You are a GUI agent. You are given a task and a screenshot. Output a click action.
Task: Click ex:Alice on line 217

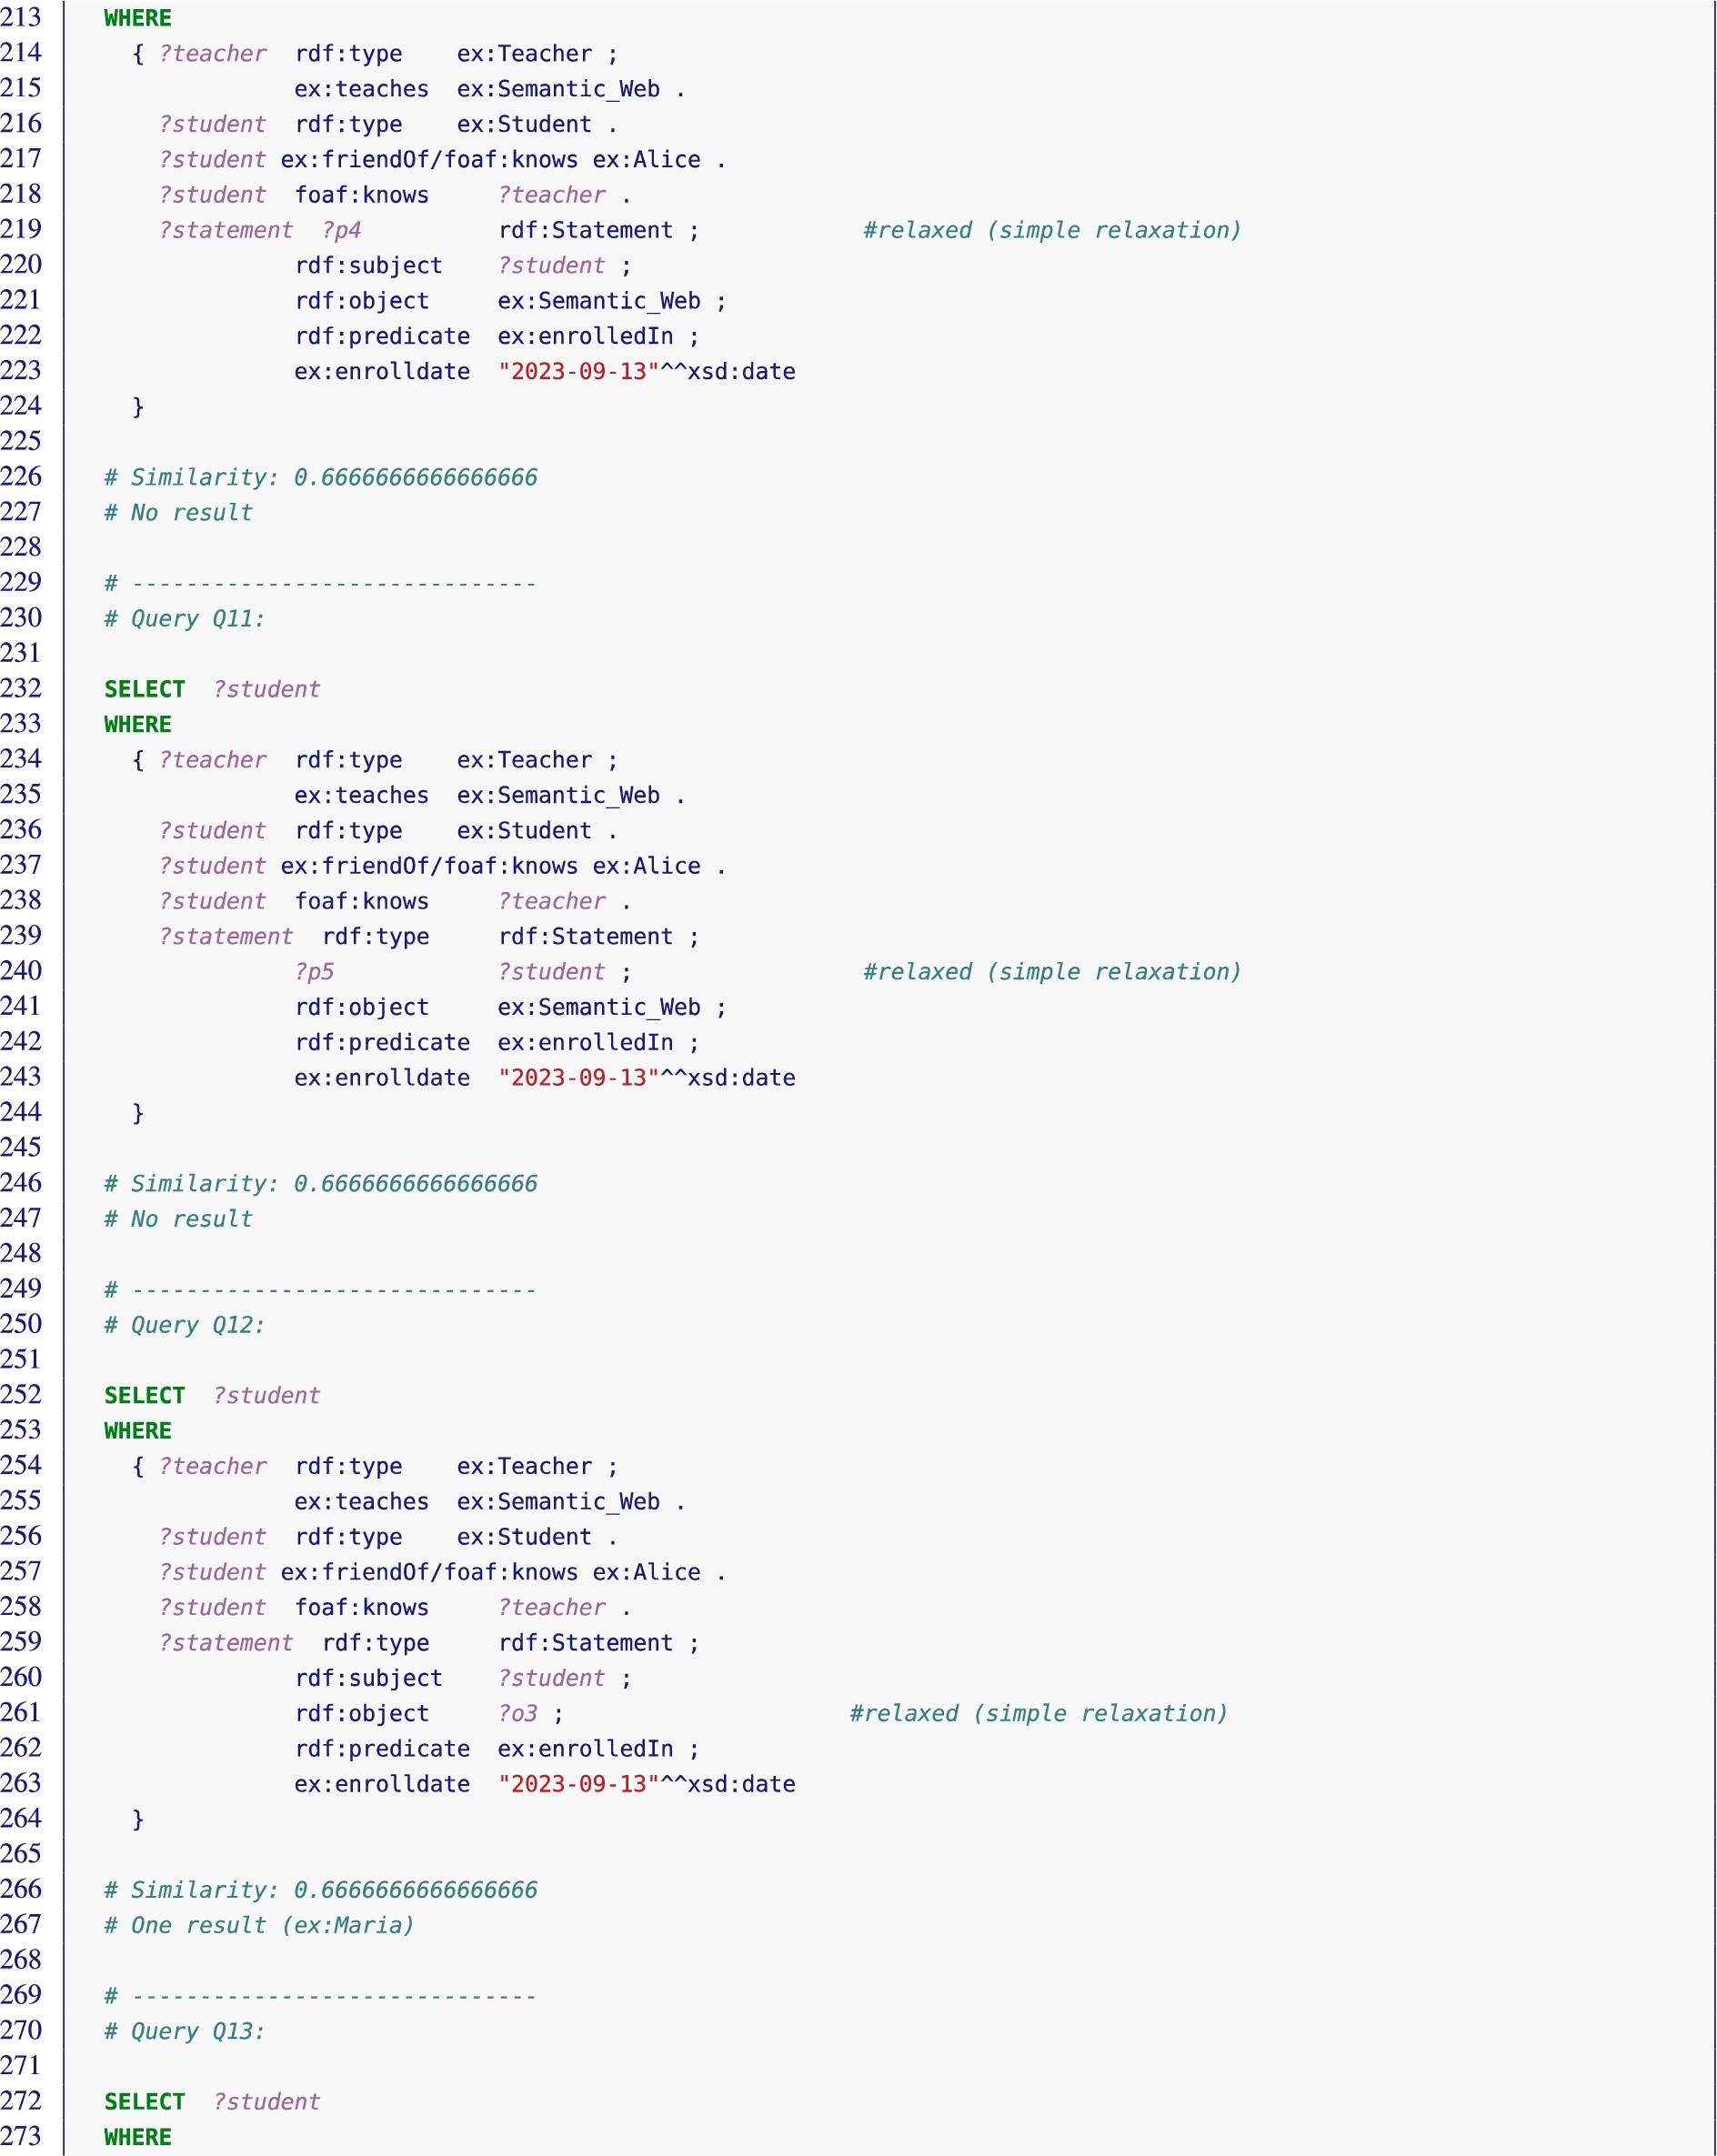pyautogui.click(x=647, y=160)
